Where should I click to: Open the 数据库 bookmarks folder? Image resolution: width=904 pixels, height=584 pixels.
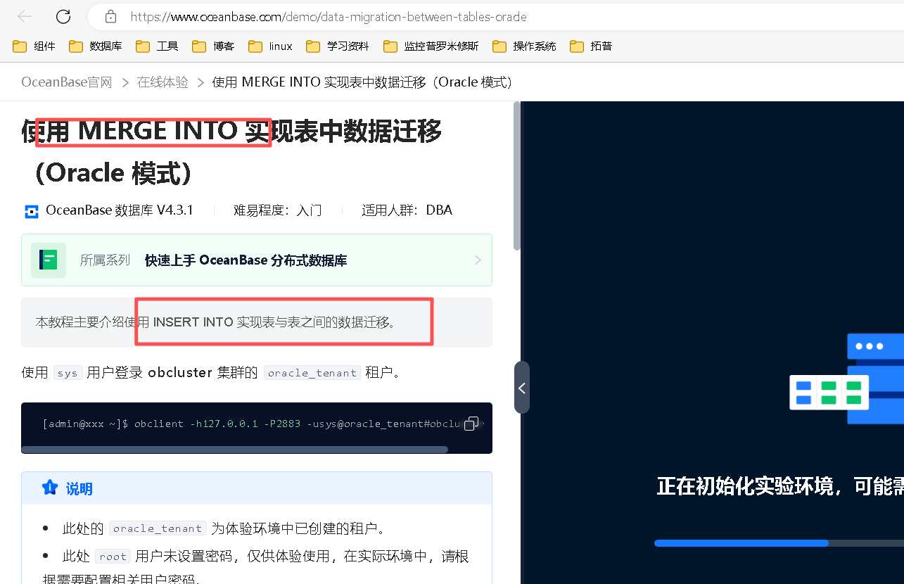click(96, 46)
